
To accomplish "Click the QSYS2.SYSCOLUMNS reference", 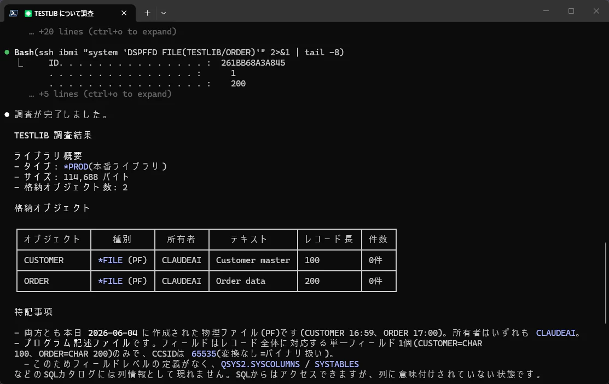I will click(x=260, y=364).
